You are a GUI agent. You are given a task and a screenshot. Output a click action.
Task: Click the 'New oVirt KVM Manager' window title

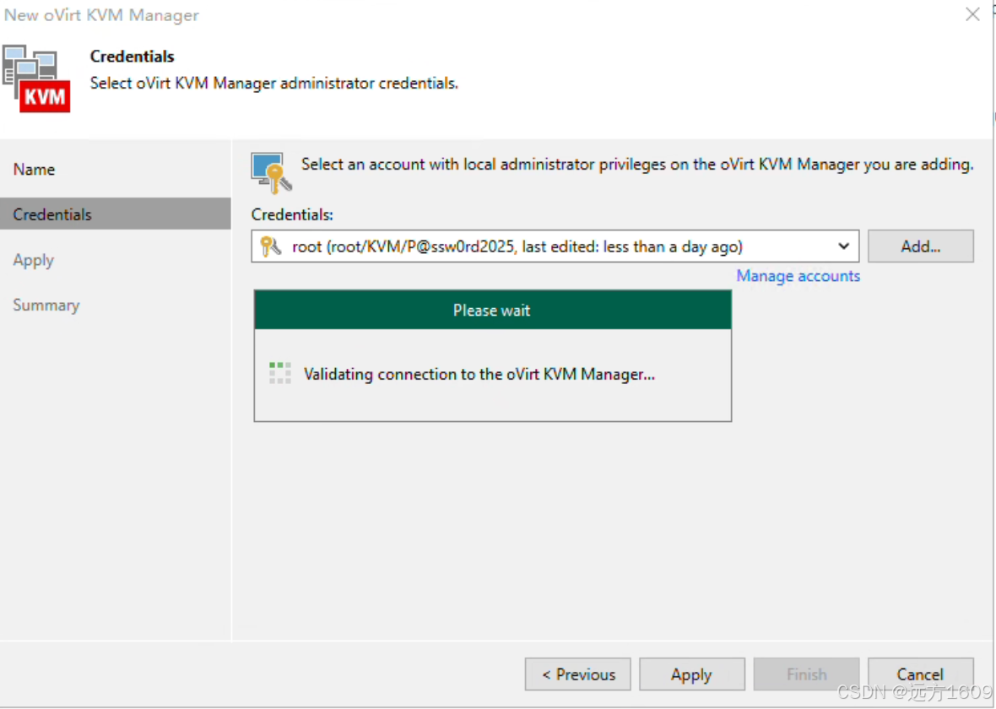tap(101, 15)
